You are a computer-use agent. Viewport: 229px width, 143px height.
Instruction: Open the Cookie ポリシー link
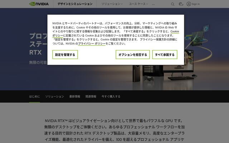pyautogui.click(x=175, y=31)
